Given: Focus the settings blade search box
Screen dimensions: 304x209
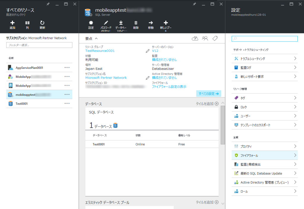Looking at the screenshot, I should tap(265, 39).
